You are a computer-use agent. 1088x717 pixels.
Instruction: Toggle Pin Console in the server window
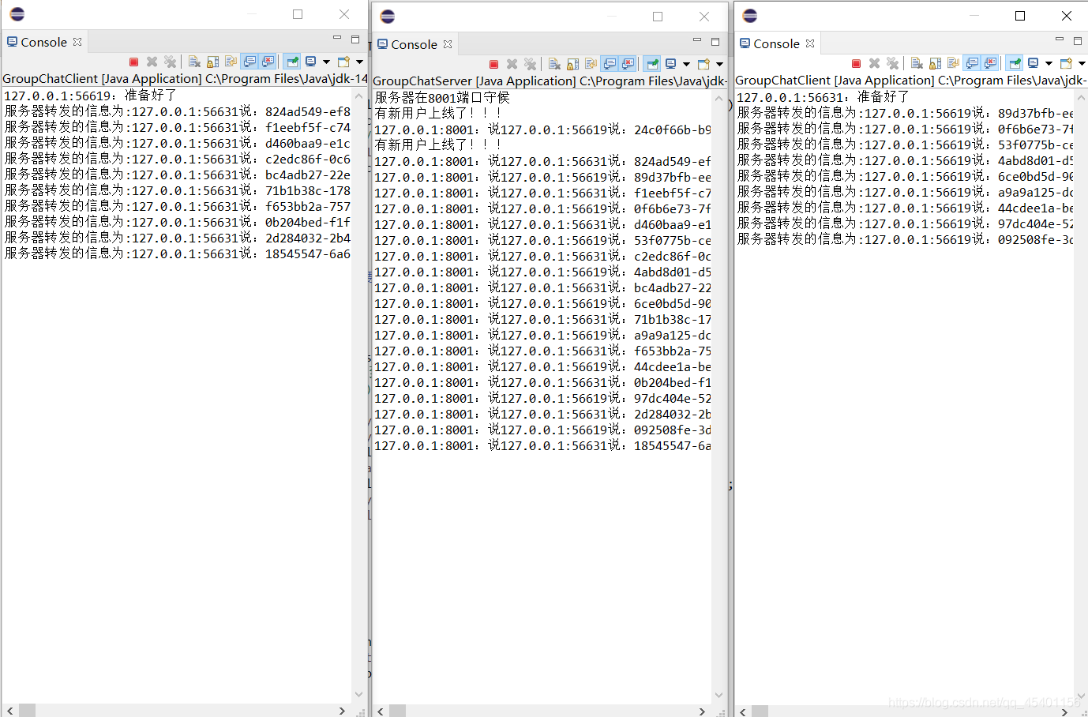click(652, 64)
